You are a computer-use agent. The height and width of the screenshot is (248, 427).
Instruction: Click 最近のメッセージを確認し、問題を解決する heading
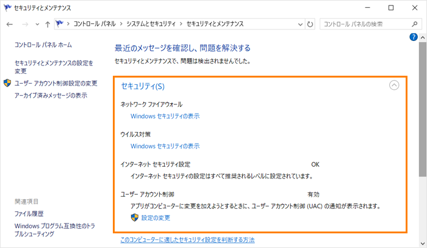click(x=182, y=48)
